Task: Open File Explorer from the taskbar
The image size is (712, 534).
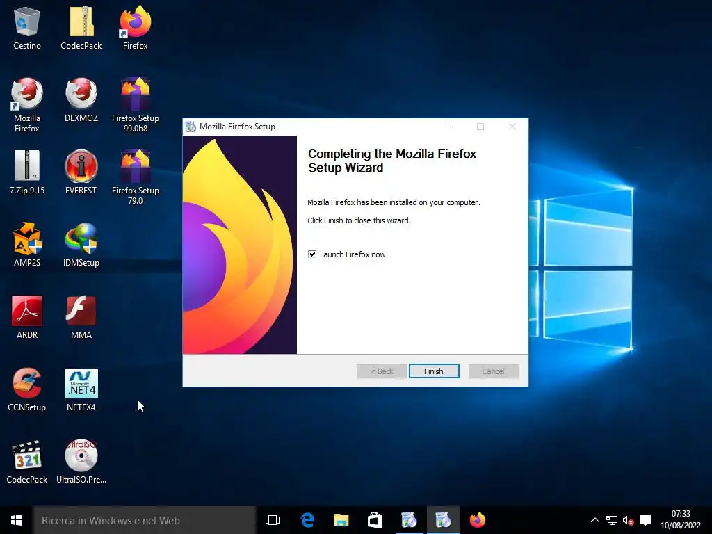Action: pos(341,520)
